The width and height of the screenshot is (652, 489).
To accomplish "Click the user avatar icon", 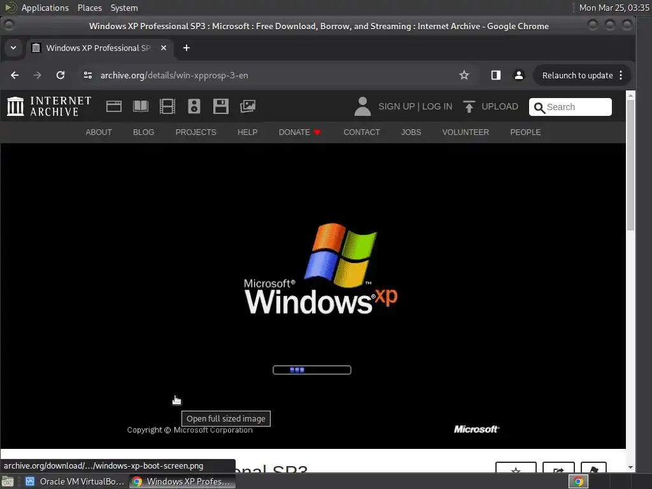I will (x=362, y=106).
